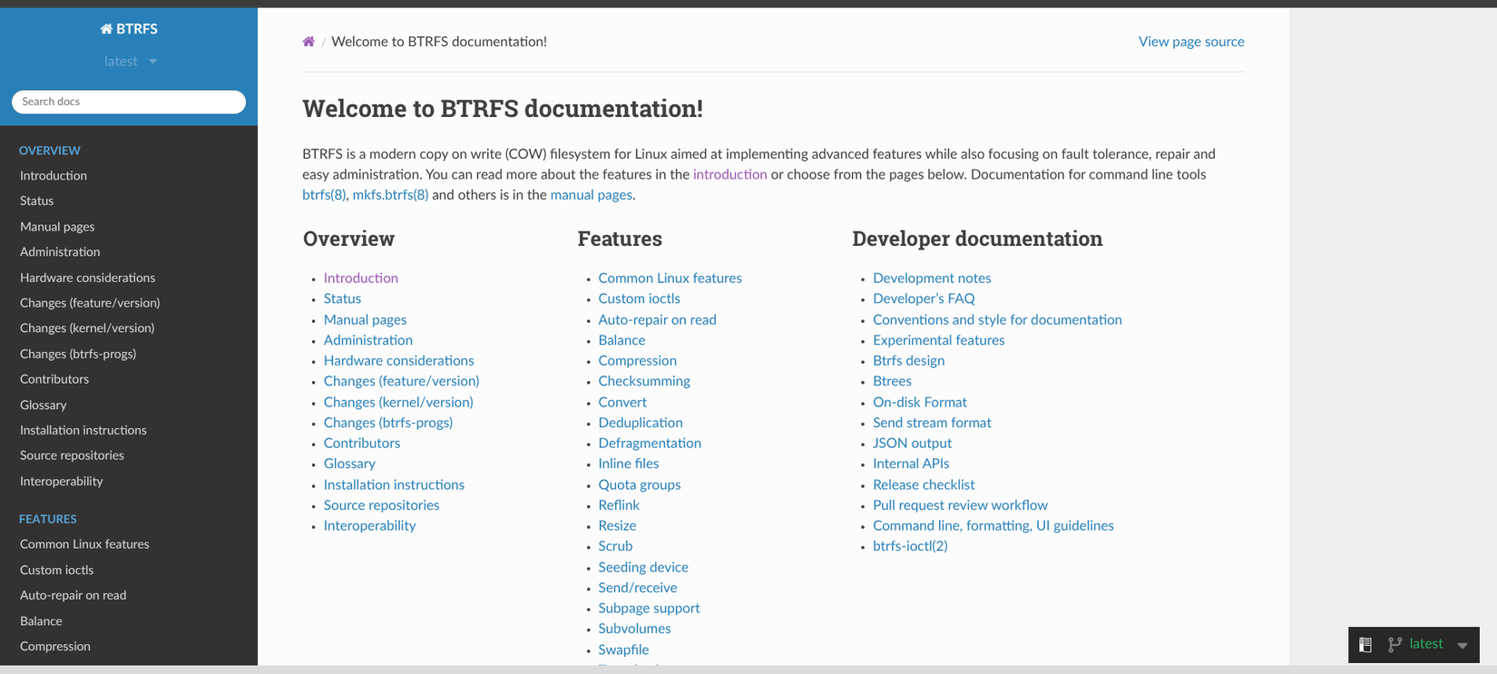The image size is (1497, 674).
Task: Open Btrees link
Action: click(x=892, y=381)
